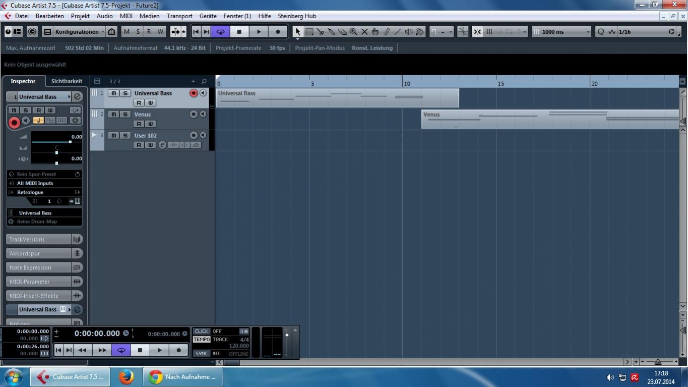
Task: Open the automation panel home icon
Action: 112,32
